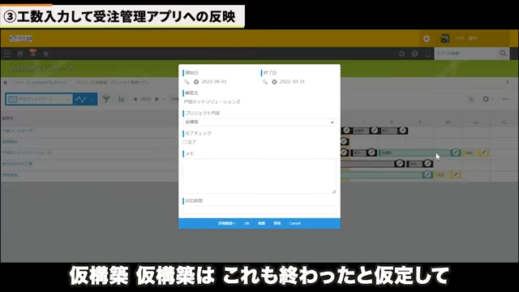Tick the 完了 checkbox

point(185,143)
